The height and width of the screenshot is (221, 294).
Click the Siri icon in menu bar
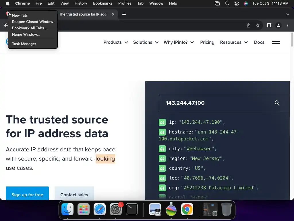[x=246, y=3]
